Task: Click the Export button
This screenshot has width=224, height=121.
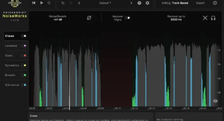Action: click(x=200, y=3)
